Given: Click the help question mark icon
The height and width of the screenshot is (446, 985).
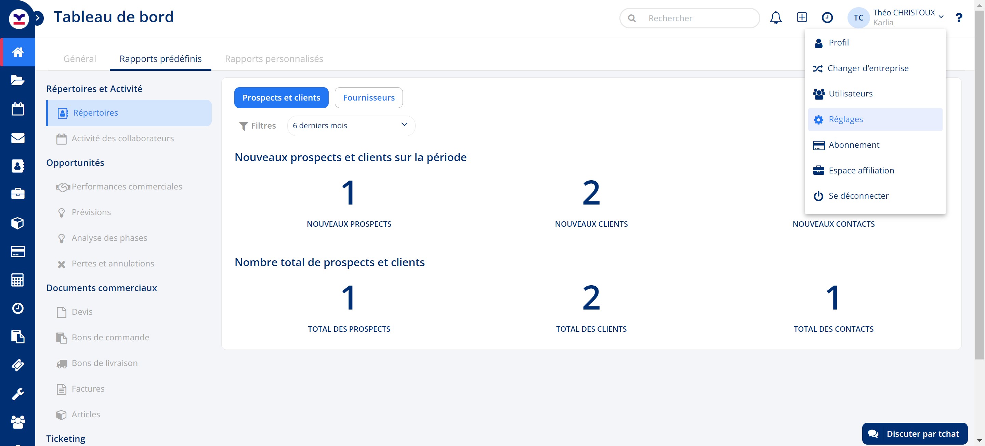Looking at the screenshot, I should point(959,17).
